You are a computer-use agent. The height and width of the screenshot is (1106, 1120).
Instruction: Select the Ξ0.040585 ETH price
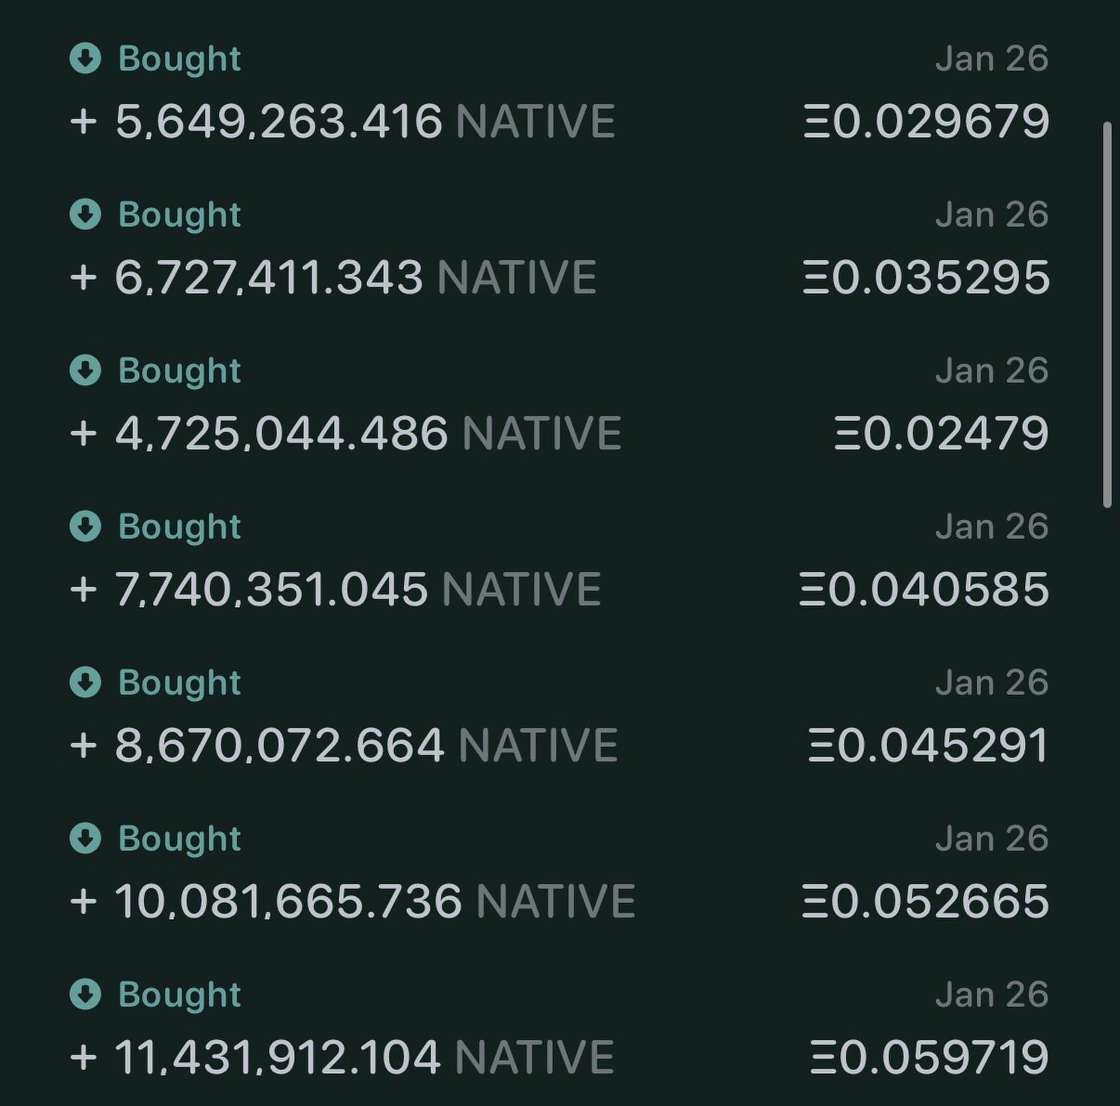pyautogui.click(x=924, y=590)
